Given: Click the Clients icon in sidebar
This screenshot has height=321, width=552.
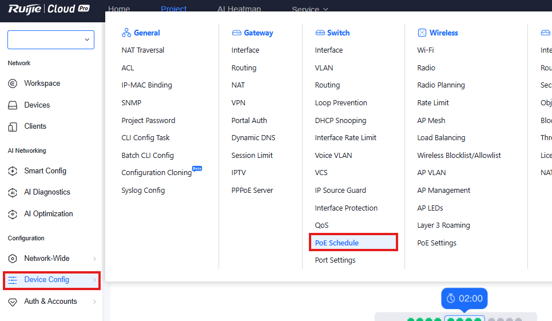Looking at the screenshot, I should click(13, 126).
